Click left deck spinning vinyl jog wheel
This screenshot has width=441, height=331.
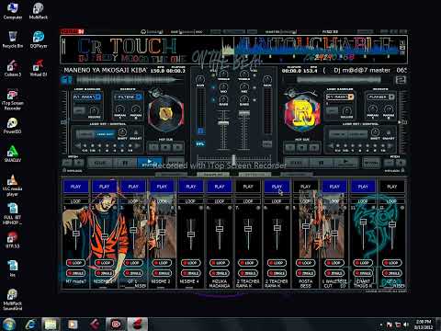[165, 113]
